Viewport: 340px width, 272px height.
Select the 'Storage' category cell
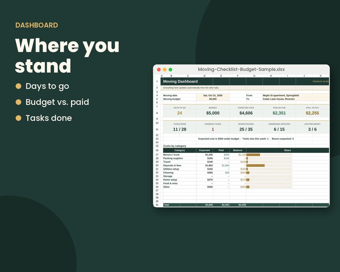point(179,176)
